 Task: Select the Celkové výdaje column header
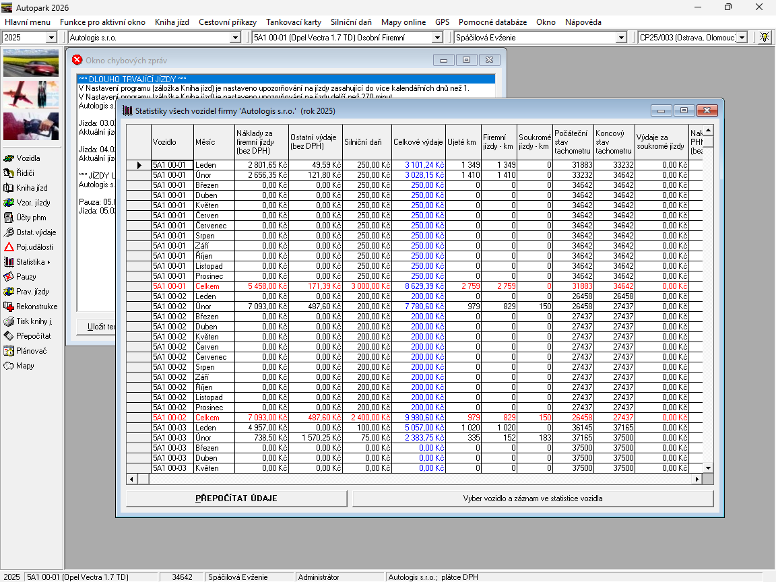[x=418, y=142]
